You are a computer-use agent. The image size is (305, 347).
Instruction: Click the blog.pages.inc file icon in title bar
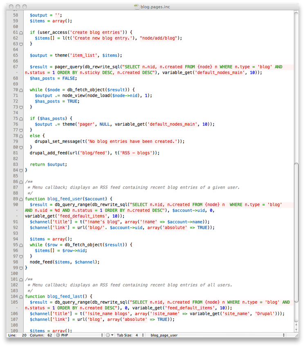[137, 7]
